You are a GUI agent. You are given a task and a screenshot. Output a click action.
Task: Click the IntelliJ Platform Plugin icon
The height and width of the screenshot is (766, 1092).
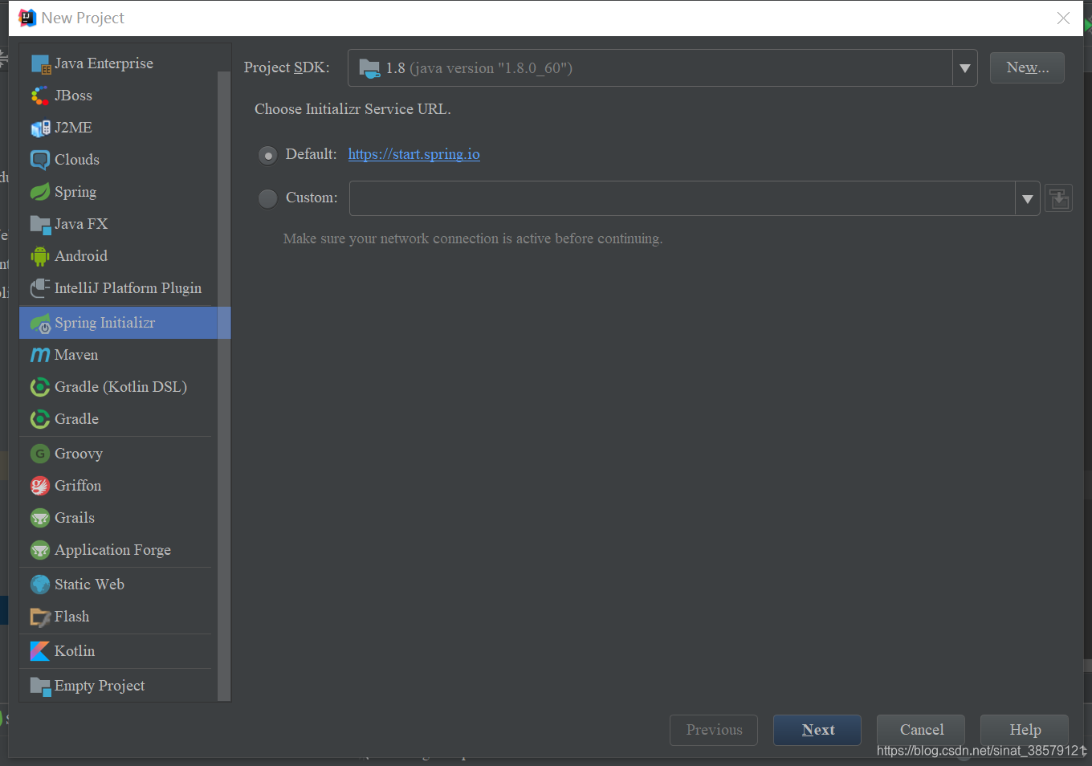click(x=40, y=288)
